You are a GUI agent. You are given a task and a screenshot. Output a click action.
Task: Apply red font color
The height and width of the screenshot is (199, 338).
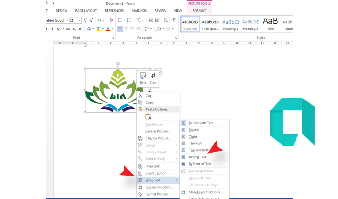pos(108,29)
